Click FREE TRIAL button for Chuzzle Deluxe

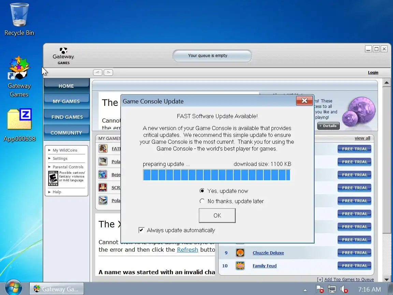coord(354,253)
